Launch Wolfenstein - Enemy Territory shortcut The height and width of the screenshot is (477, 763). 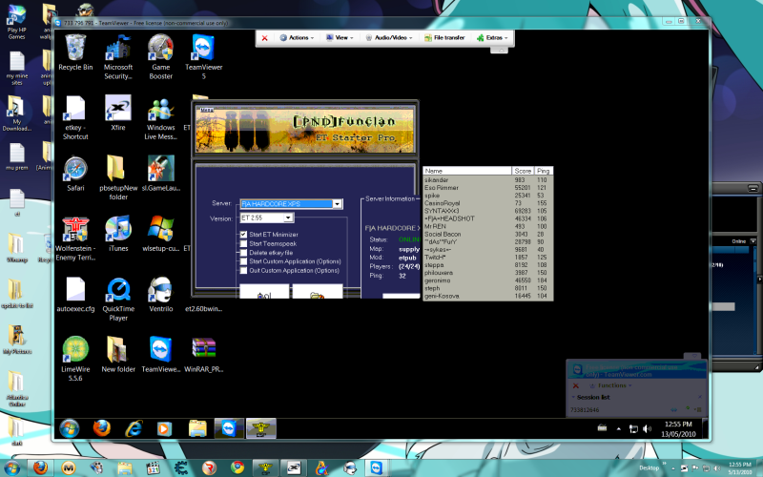(75, 238)
